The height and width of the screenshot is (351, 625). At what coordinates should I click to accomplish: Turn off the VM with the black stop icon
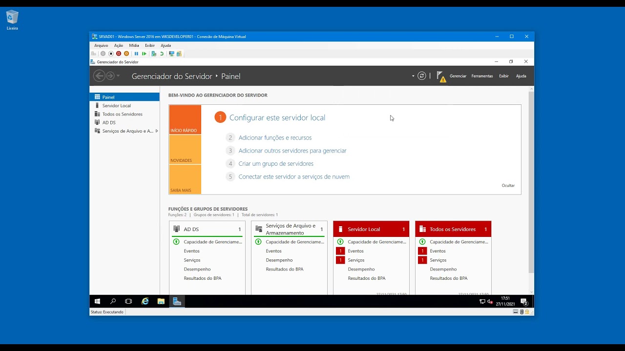point(111,54)
